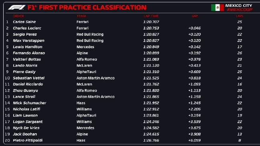This screenshot has height=146, width=260.
Task: Click the MEXICO CITY label
Action: pyautogui.click(x=239, y=6)
